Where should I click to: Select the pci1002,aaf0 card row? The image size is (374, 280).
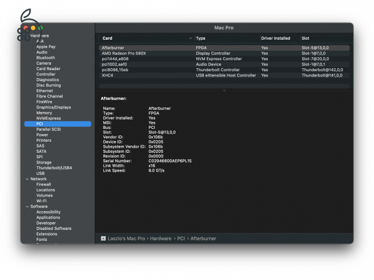[224, 64]
